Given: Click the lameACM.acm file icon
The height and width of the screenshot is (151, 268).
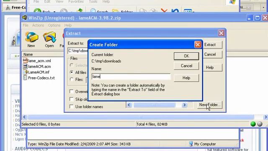Looking at the screenshot, I should (x=25, y=66).
